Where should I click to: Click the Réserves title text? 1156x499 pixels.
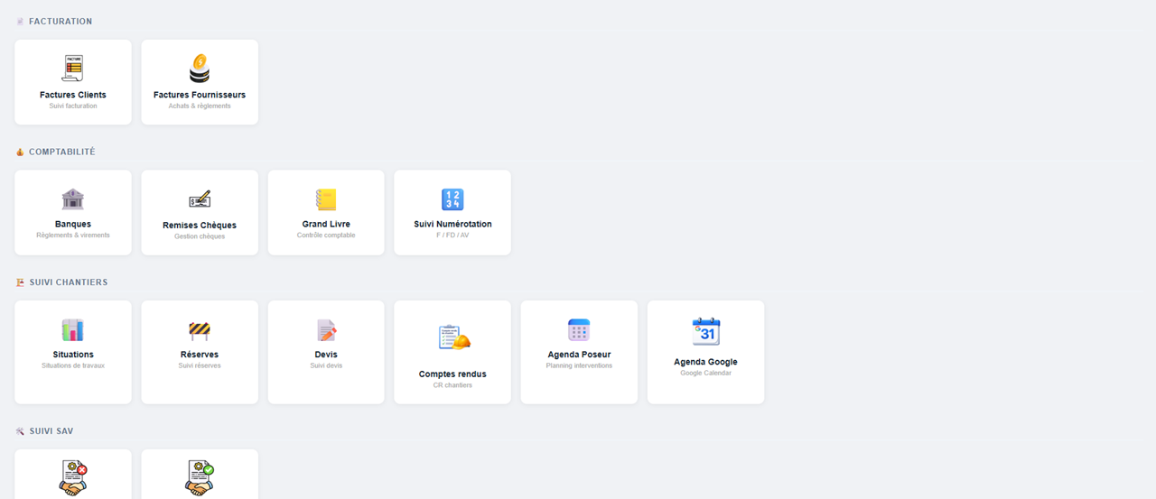[x=200, y=355]
